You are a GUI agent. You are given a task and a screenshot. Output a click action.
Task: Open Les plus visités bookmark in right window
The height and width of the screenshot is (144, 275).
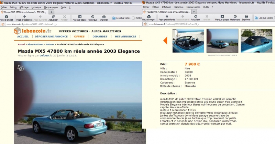click(x=264, y=18)
